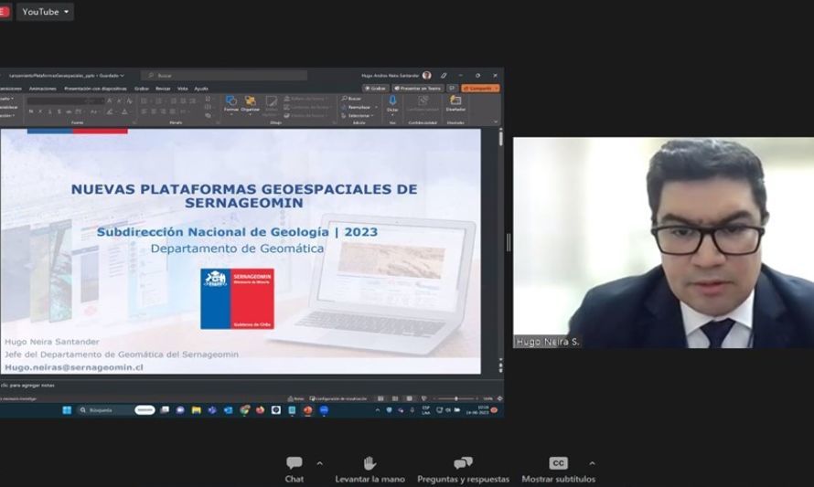Open the comments icon beside Compartir

coord(452,88)
